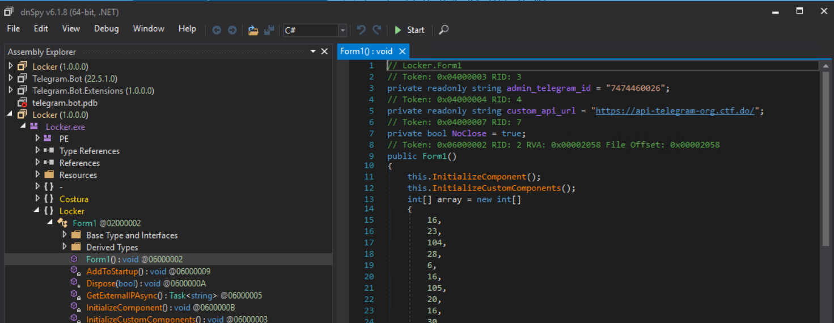Screen dimensions: 834x323
Task: Select Dispose(bool) method in the tree
Action: click(x=146, y=283)
